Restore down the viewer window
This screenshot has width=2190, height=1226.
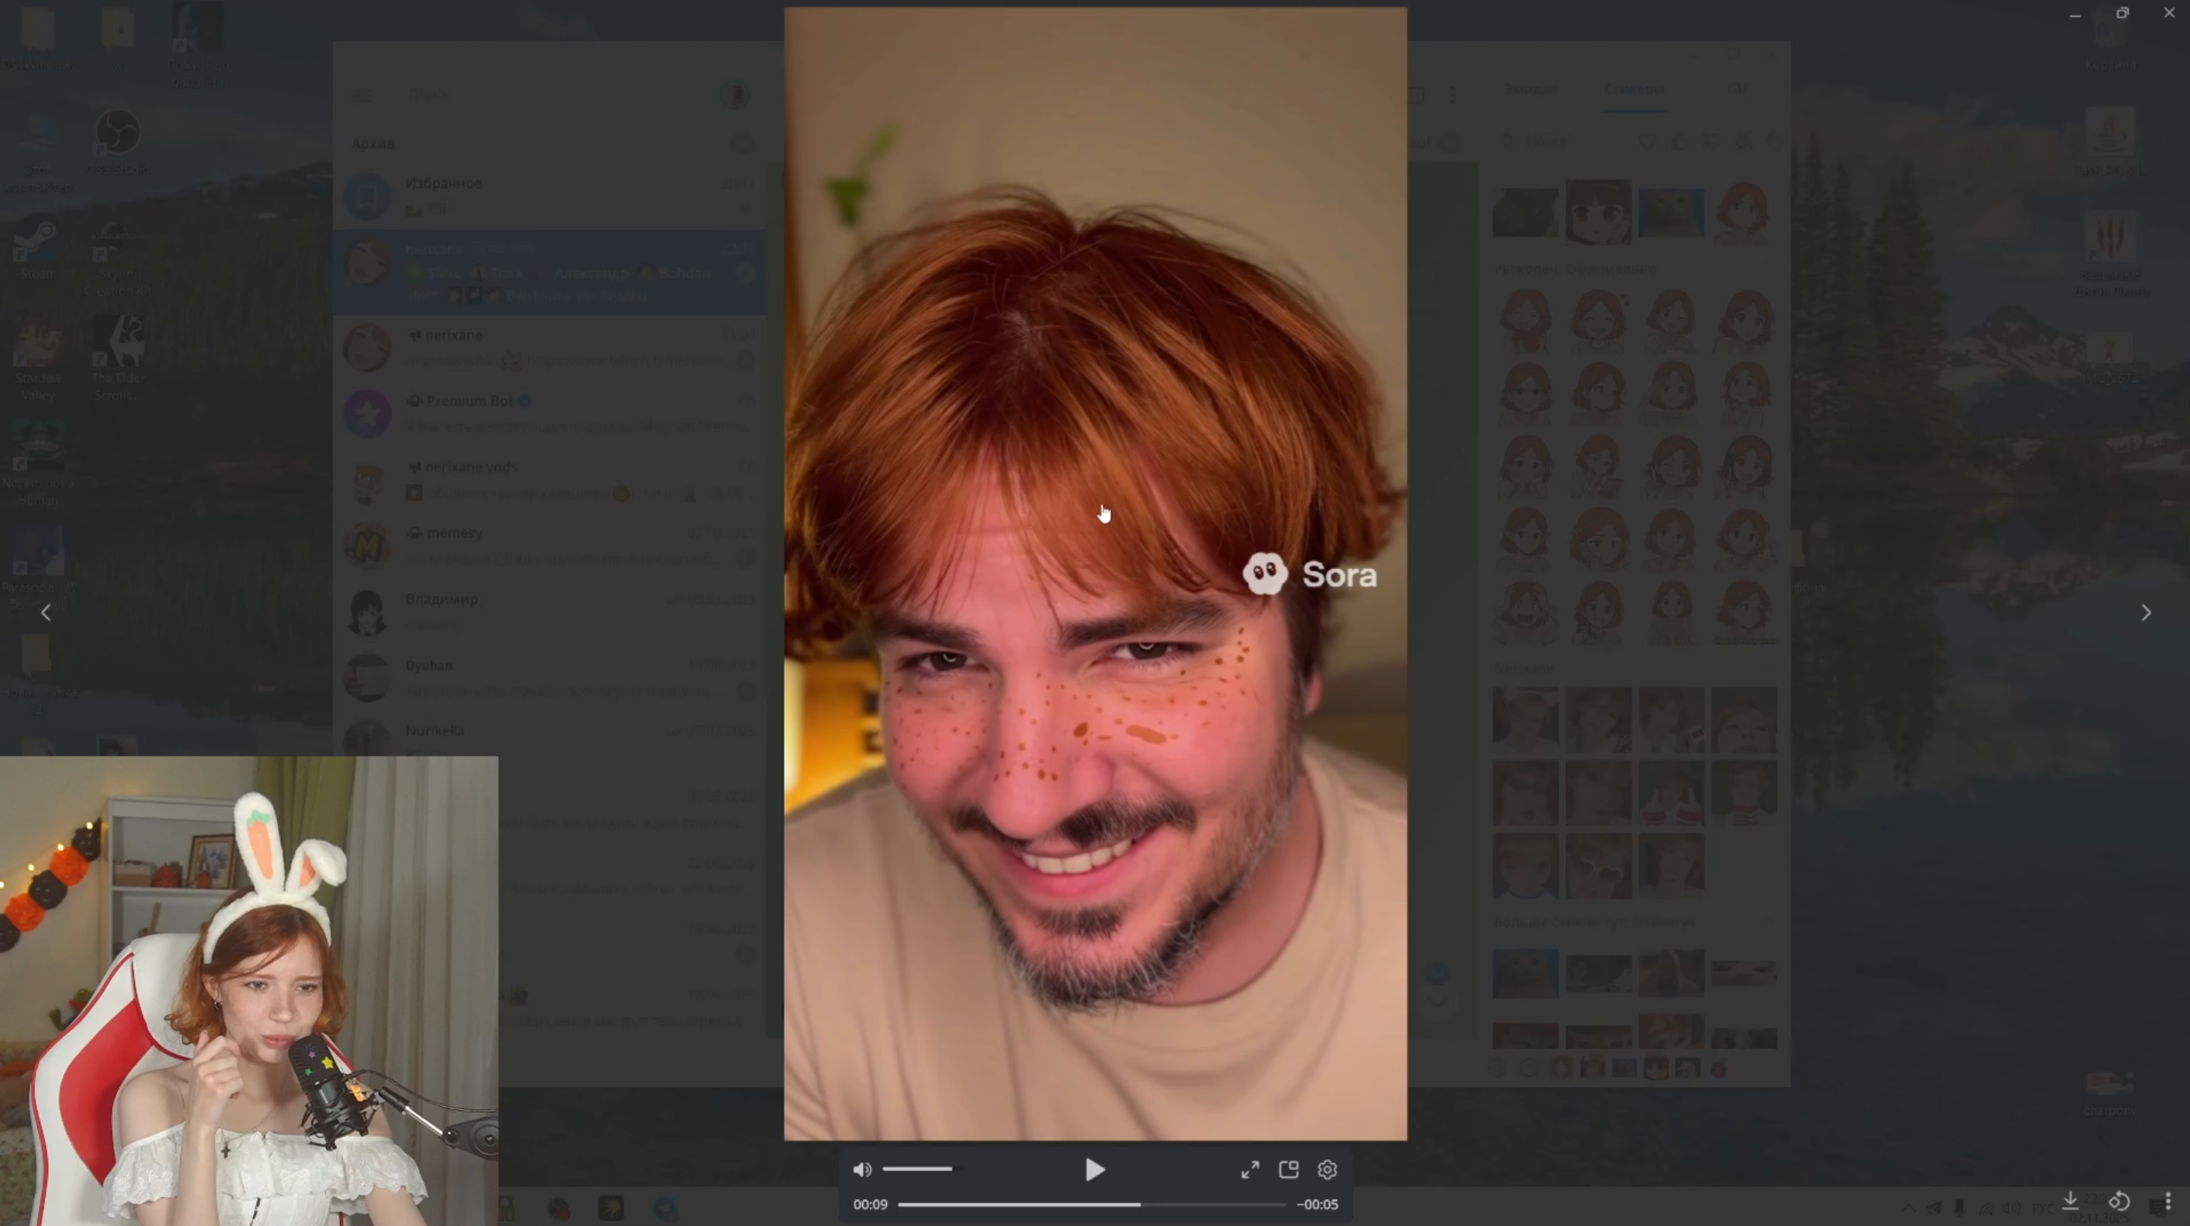tap(2122, 12)
